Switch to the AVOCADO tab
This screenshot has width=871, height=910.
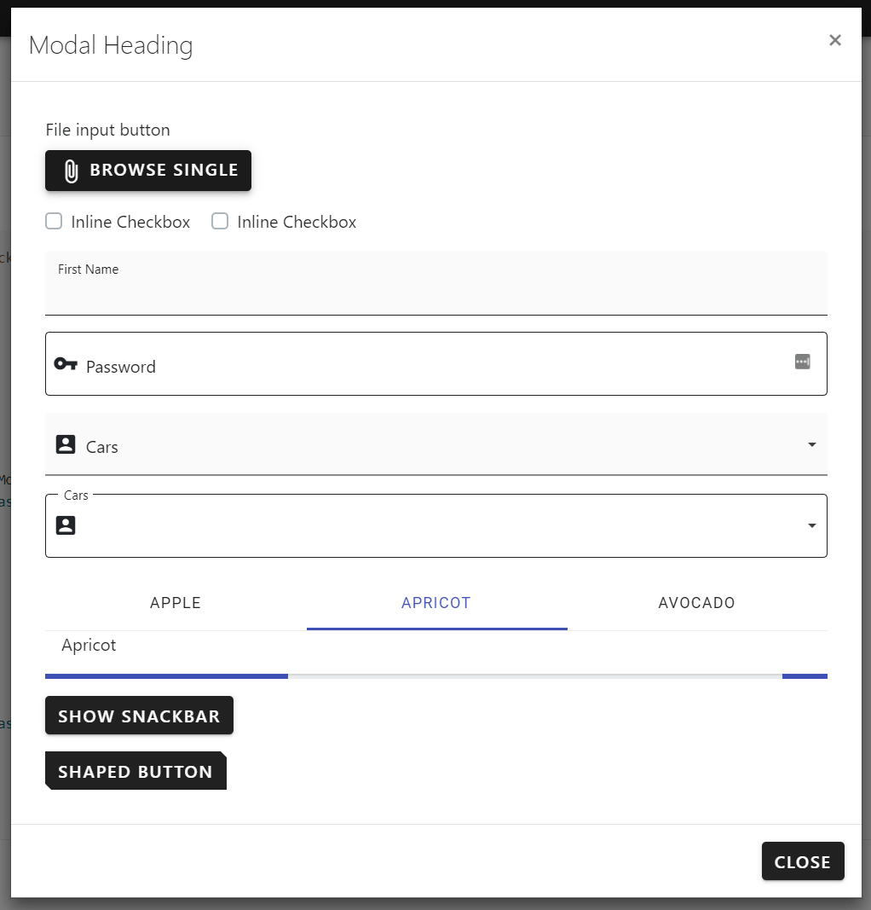click(x=696, y=603)
